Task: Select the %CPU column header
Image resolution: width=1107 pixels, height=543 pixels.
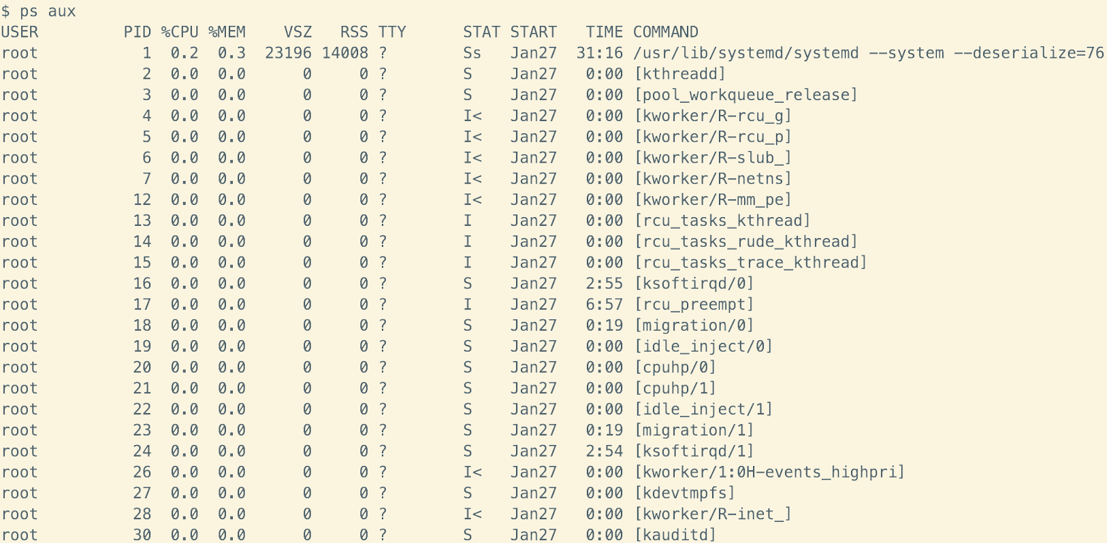Action: [x=180, y=32]
